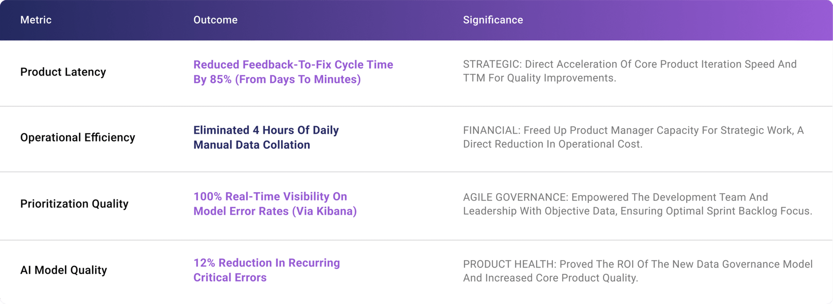
Task: Open the Reduced Feedback-To-Fix Cycle Time outcome
Action: pyautogui.click(x=293, y=65)
